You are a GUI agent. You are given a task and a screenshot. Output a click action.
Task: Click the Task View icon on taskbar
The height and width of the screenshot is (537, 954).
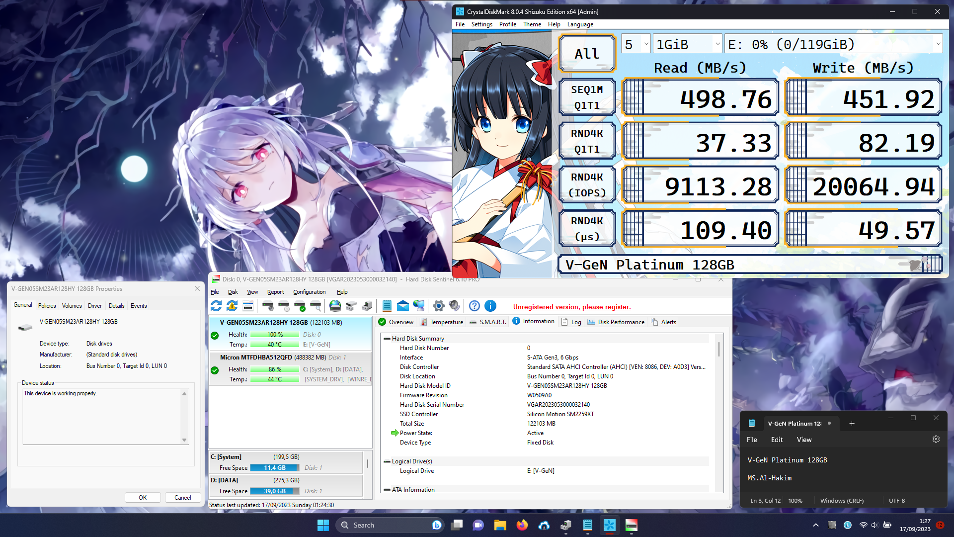457,525
